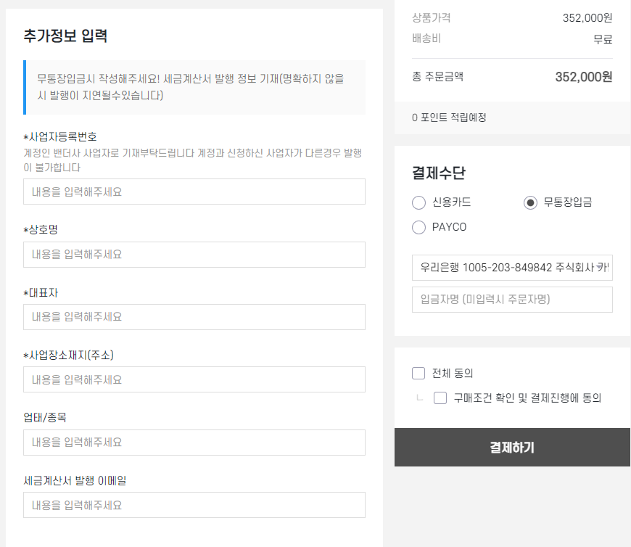Click the 사업자등록번호 input field

click(194, 192)
